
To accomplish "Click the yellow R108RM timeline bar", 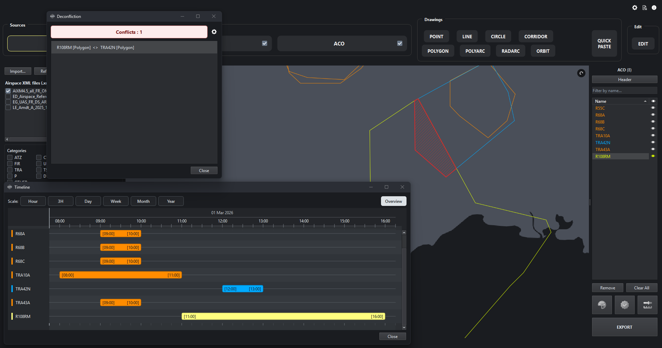I will click(x=283, y=317).
